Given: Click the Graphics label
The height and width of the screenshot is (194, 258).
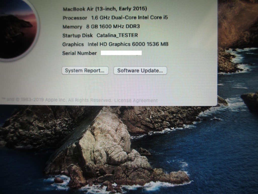Looking at the screenshot, I should coord(73,44).
